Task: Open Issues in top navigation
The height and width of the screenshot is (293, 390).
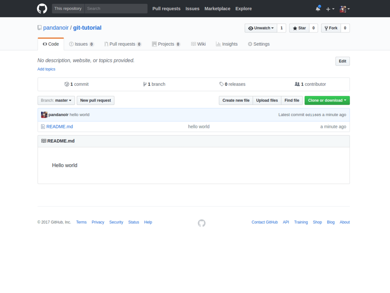Action: click(x=192, y=9)
